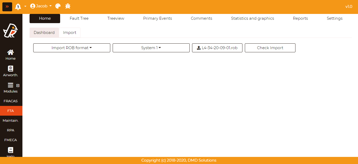Select the Dashboard sub-tab
This screenshot has width=358, height=164.
44,33
